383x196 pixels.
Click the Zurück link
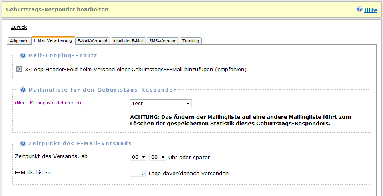(19, 27)
